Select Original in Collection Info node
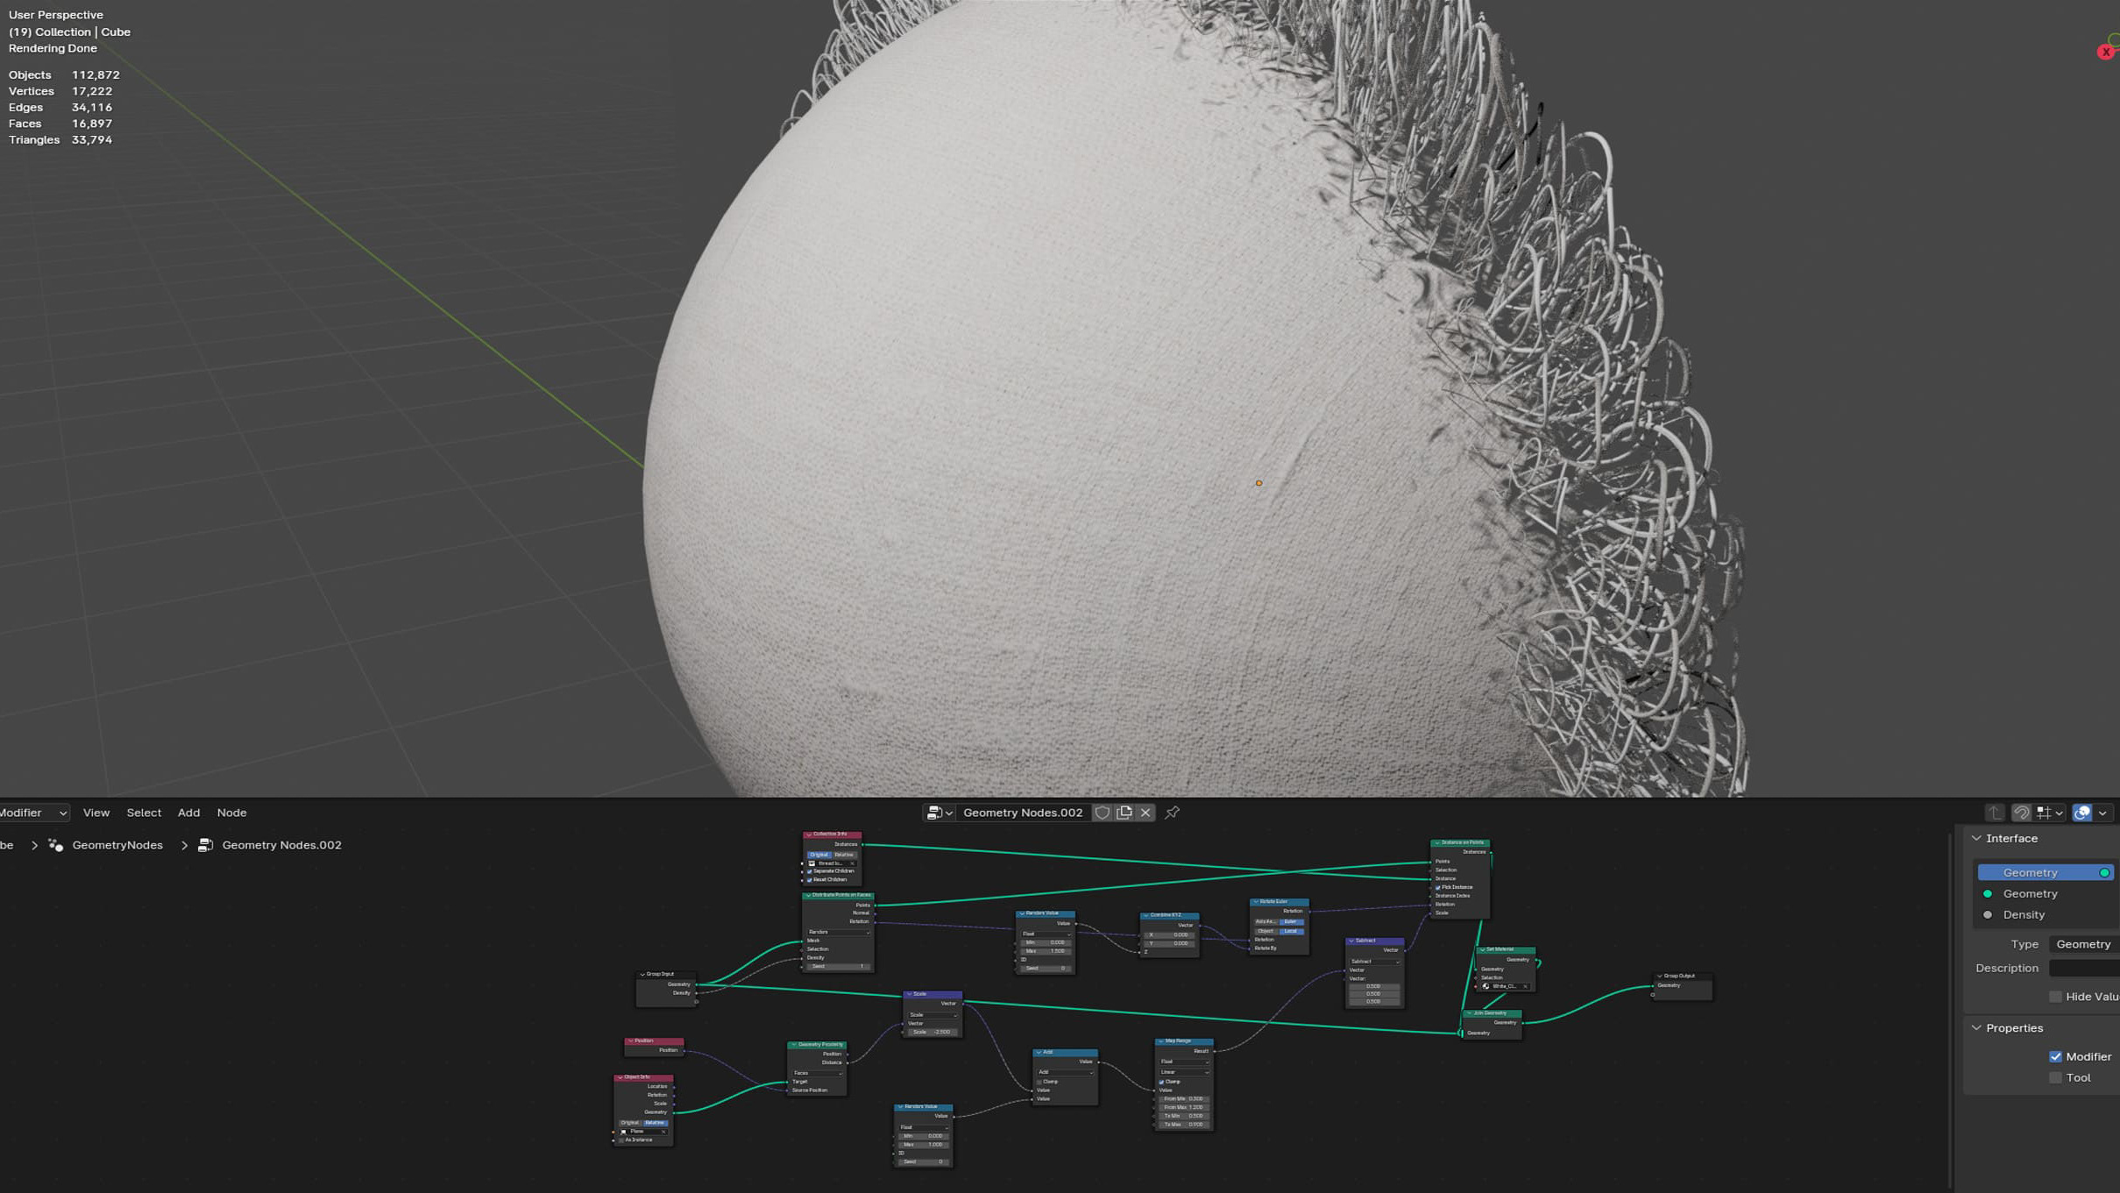This screenshot has height=1193, width=2120. click(x=819, y=855)
